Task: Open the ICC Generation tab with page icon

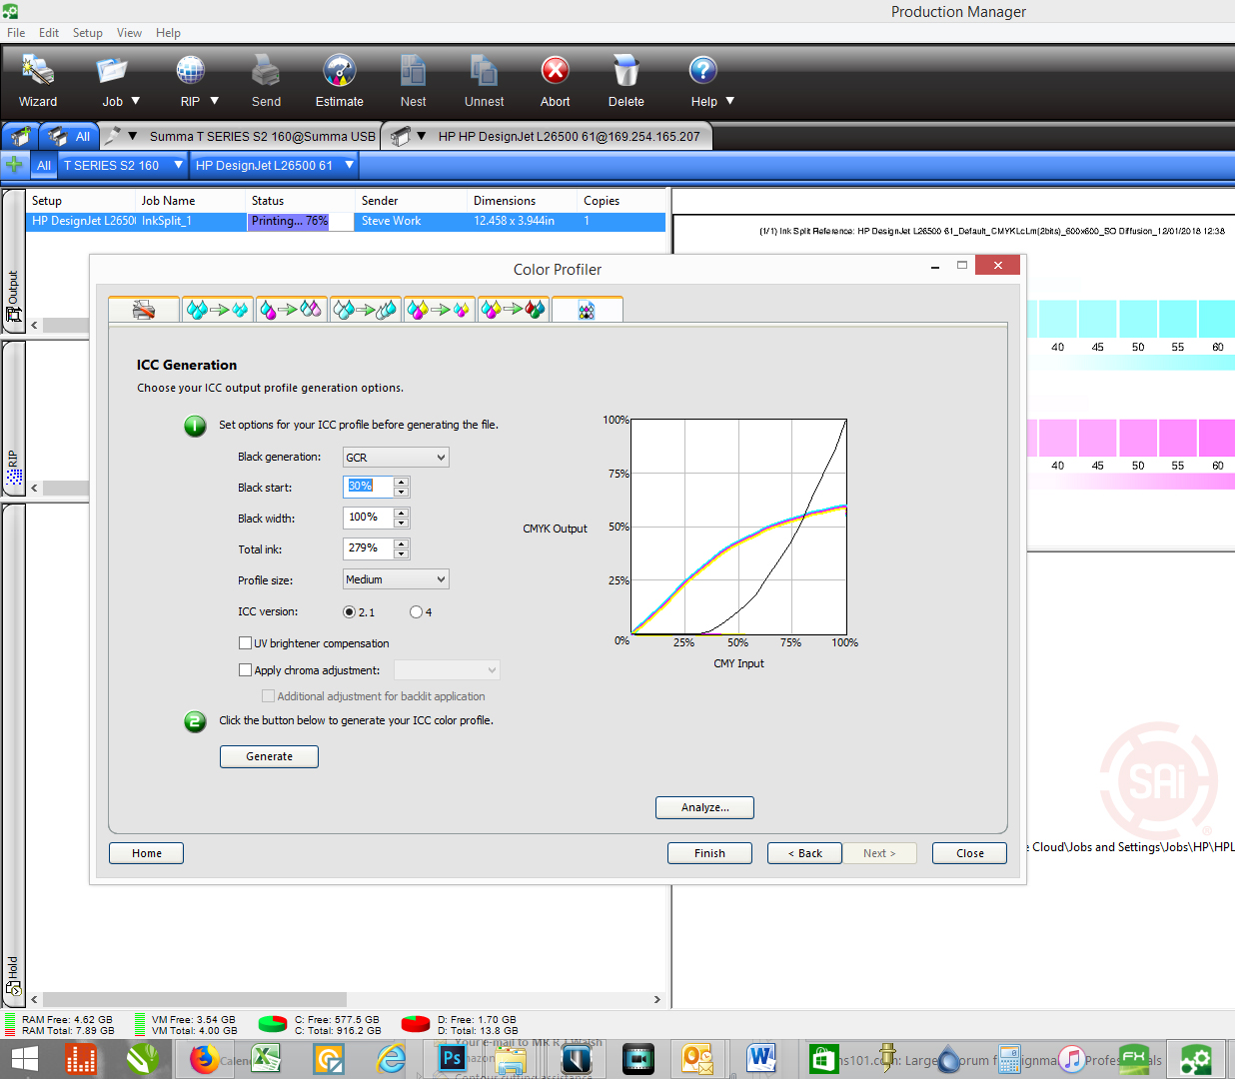Action: 588,310
